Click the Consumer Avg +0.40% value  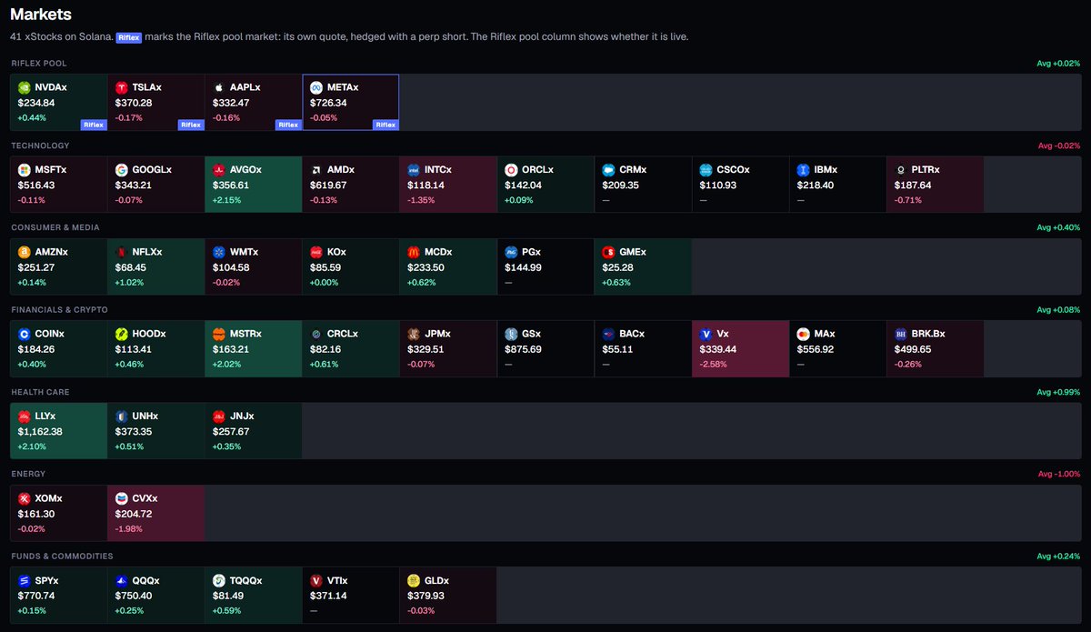pyautogui.click(x=1058, y=227)
